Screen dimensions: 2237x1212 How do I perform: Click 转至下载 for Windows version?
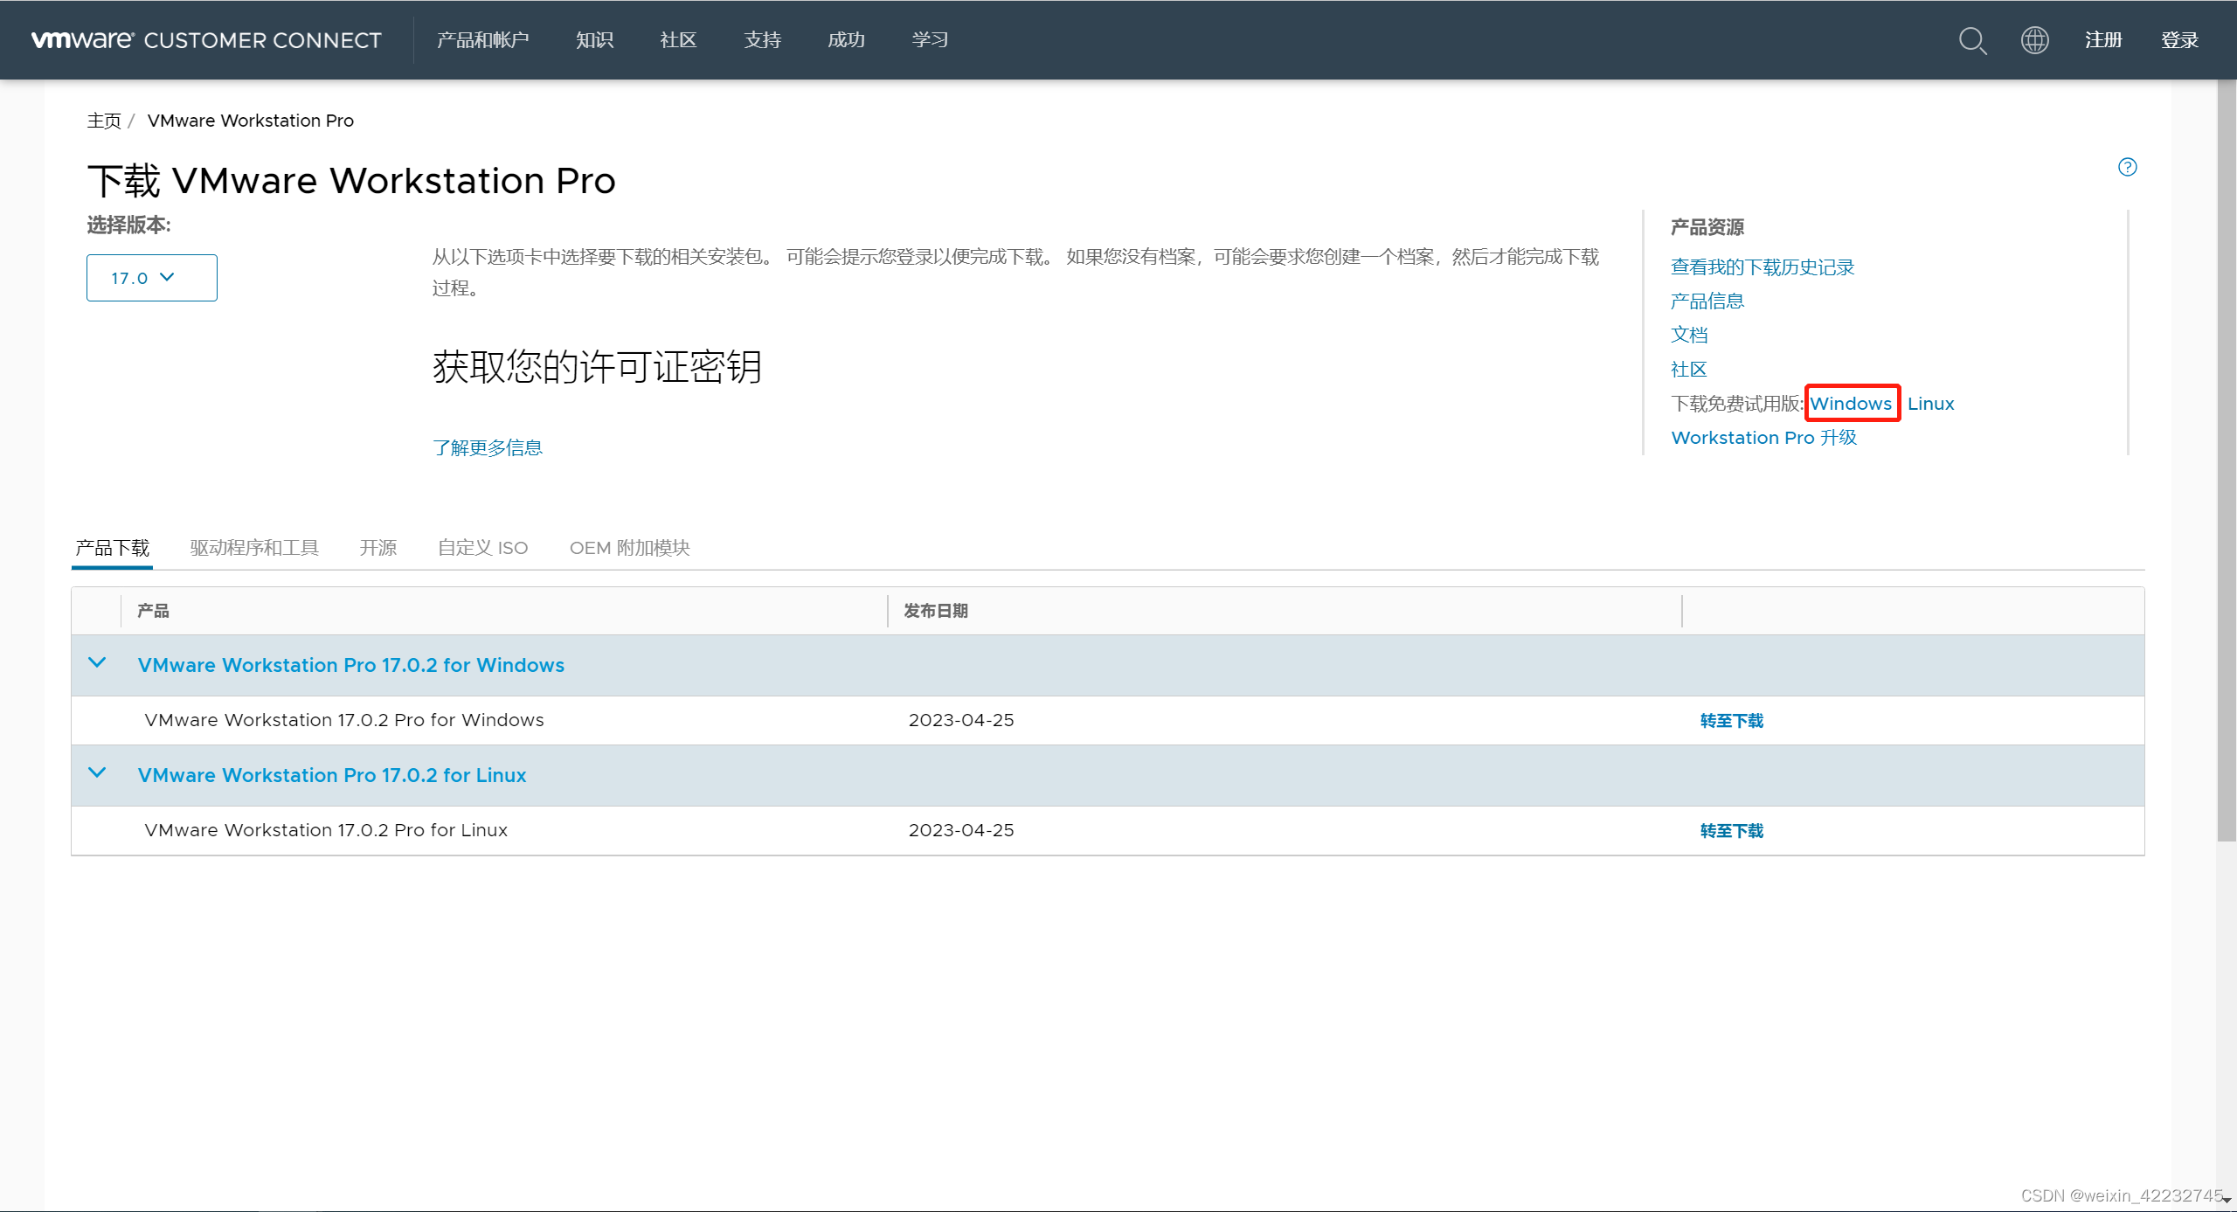pos(1731,721)
